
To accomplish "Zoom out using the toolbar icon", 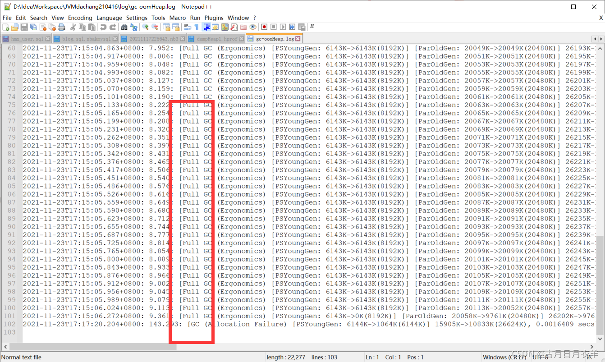I will click(155, 27).
